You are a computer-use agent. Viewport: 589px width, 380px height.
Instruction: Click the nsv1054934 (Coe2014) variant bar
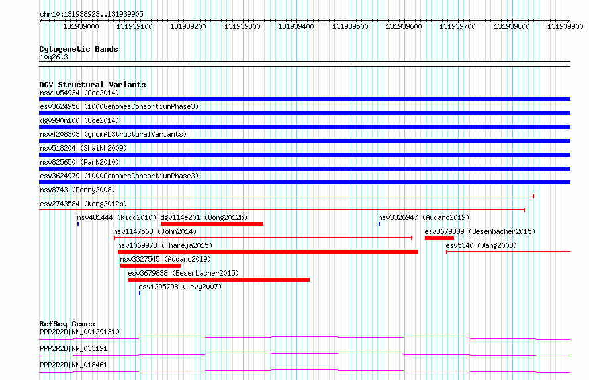click(304, 99)
